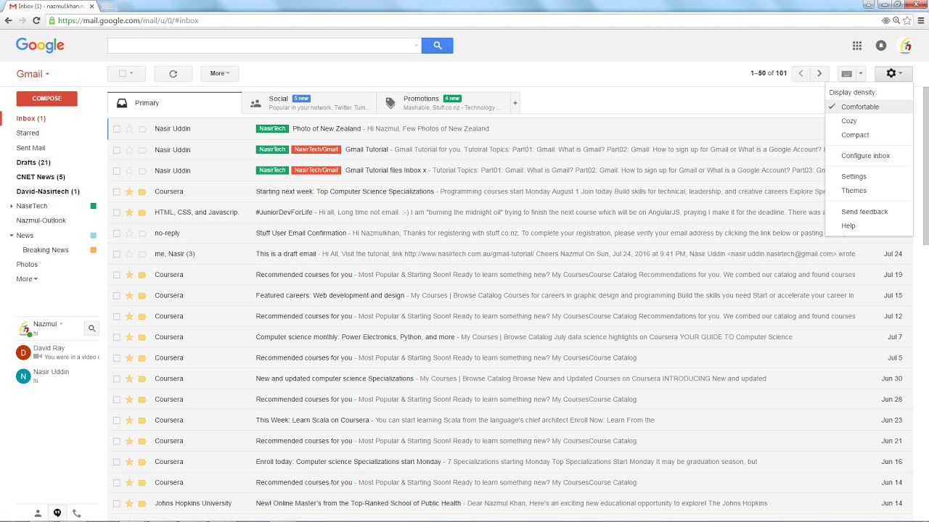Click the browser address bar
Viewport: 929px width, 522px height.
464,20
